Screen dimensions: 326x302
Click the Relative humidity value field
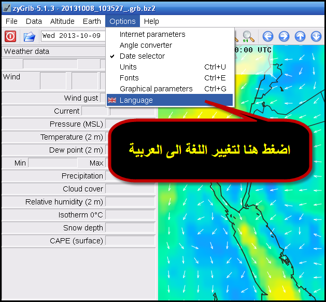[x=130, y=202]
